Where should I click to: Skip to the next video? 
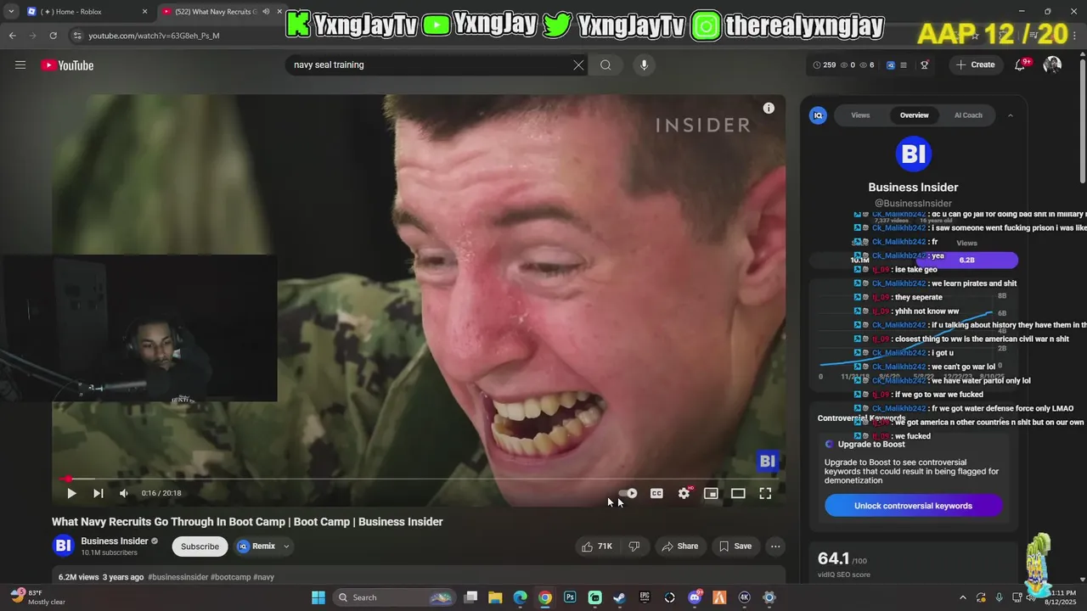99,493
